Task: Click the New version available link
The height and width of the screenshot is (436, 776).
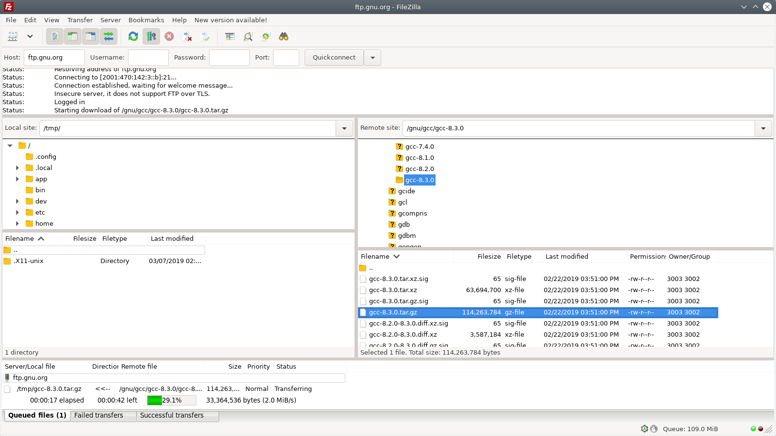Action: 230,20
